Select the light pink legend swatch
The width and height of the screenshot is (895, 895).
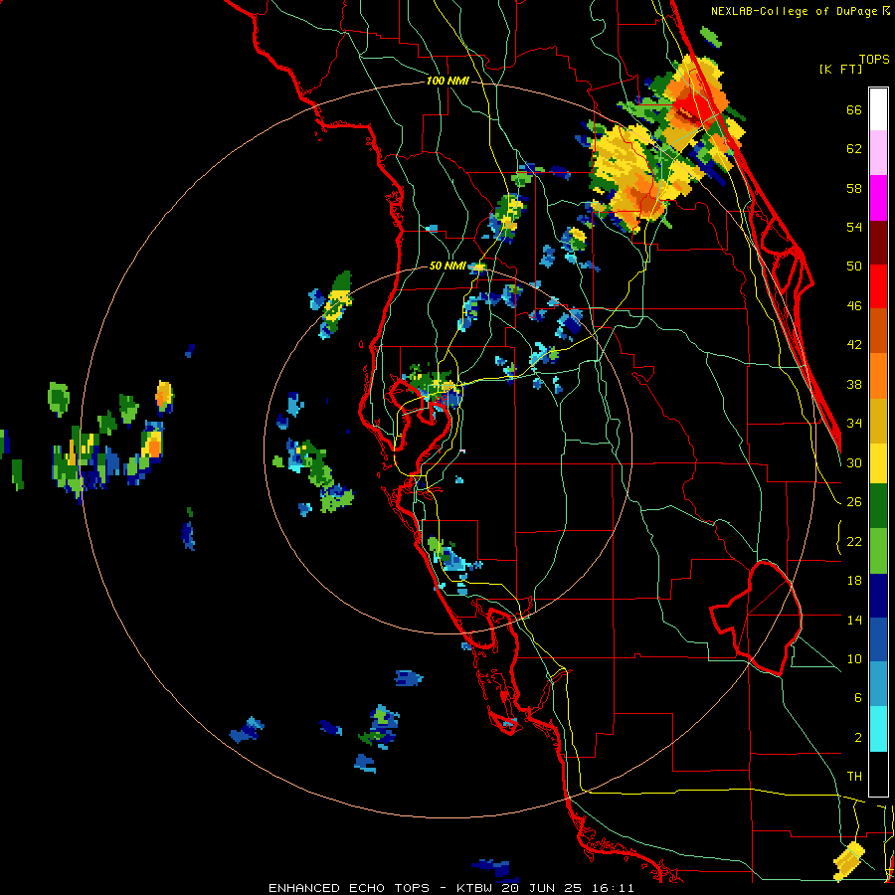[x=878, y=153]
